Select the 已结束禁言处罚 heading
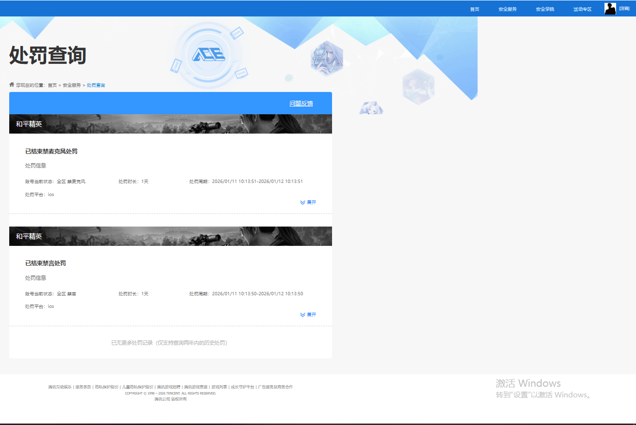This screenshot has height=425, width=636. (46, 263)
